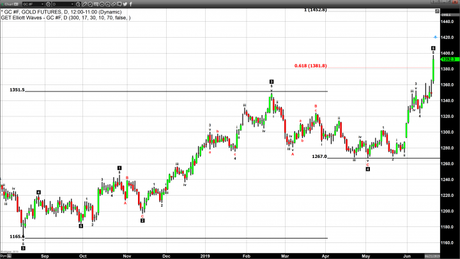Click the Nov label on time axis
Screen dimensions: 460x259
127,256
